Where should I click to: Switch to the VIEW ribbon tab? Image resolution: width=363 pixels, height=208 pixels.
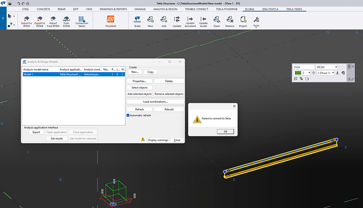pyautogui.click(x=89, y=9)
